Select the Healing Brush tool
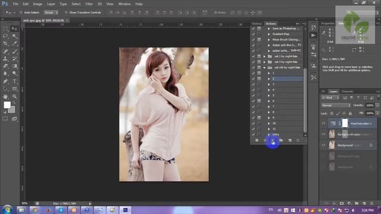The width and height of the screenshot is (381, 214). pyautogui.click(x=5, y=51)
